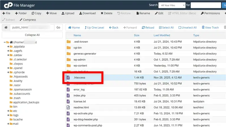Expand the logs folder in tree

point(8,115)
